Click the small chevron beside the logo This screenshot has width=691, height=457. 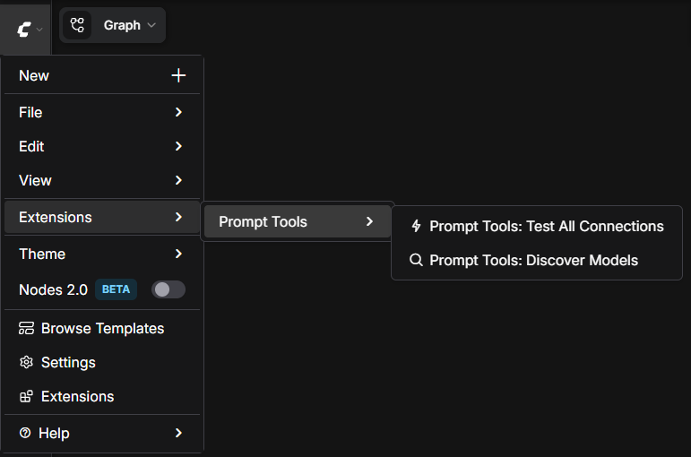click(x=39, y=30)
